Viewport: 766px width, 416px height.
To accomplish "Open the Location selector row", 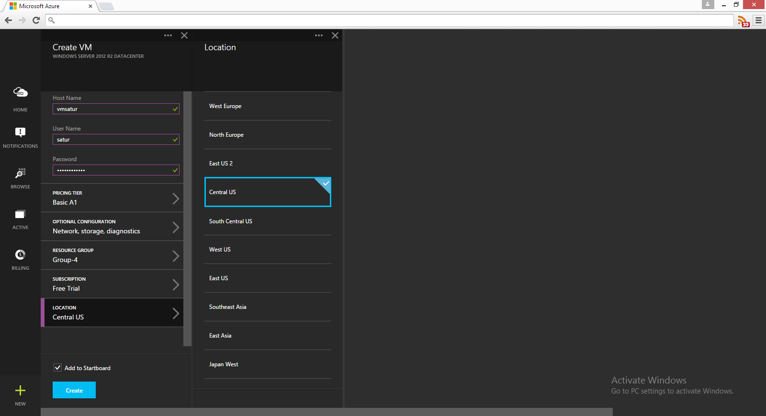I will [x=112, y=313].
